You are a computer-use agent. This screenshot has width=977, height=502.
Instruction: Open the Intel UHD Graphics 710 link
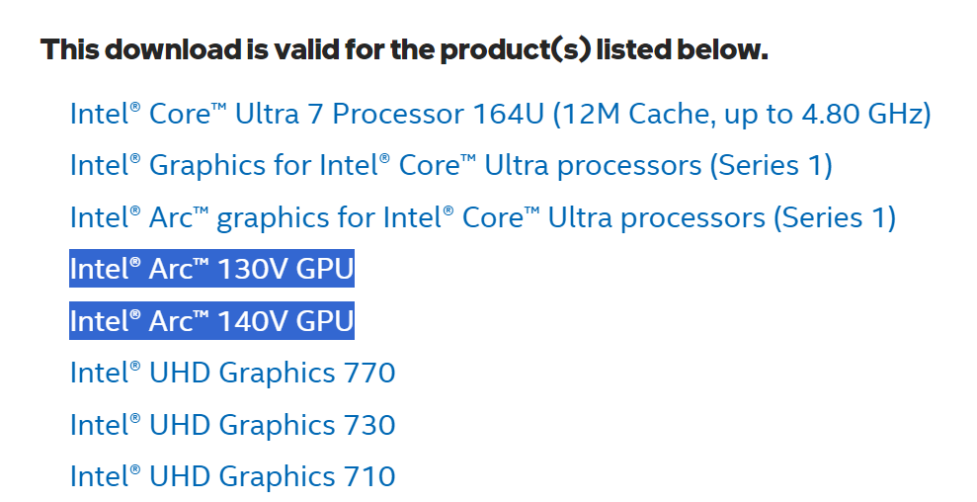point(232,476)
